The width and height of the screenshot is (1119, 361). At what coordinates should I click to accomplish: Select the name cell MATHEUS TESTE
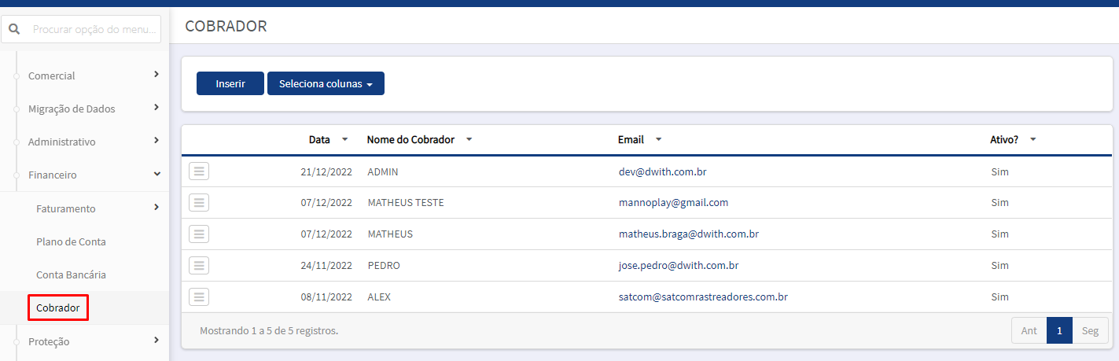(406, 202)
